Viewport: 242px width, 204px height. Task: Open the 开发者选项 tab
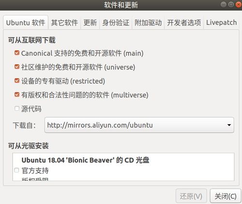point(184,23)
